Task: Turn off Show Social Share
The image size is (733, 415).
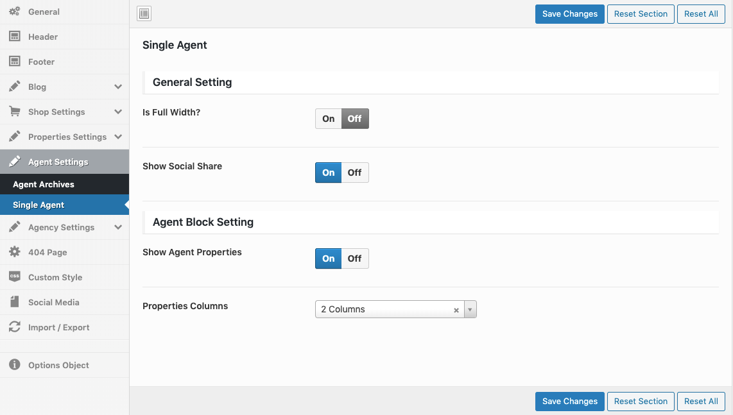Action: coord(354,172)
